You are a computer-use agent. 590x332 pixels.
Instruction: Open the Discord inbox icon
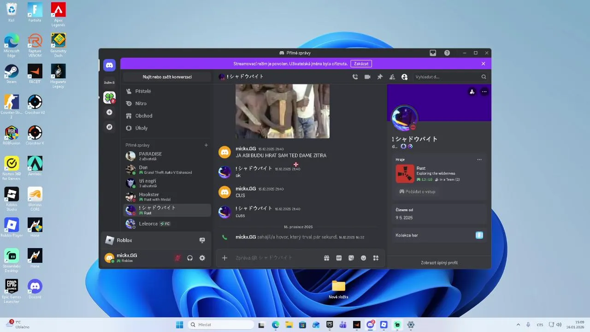tap(433, 53)
